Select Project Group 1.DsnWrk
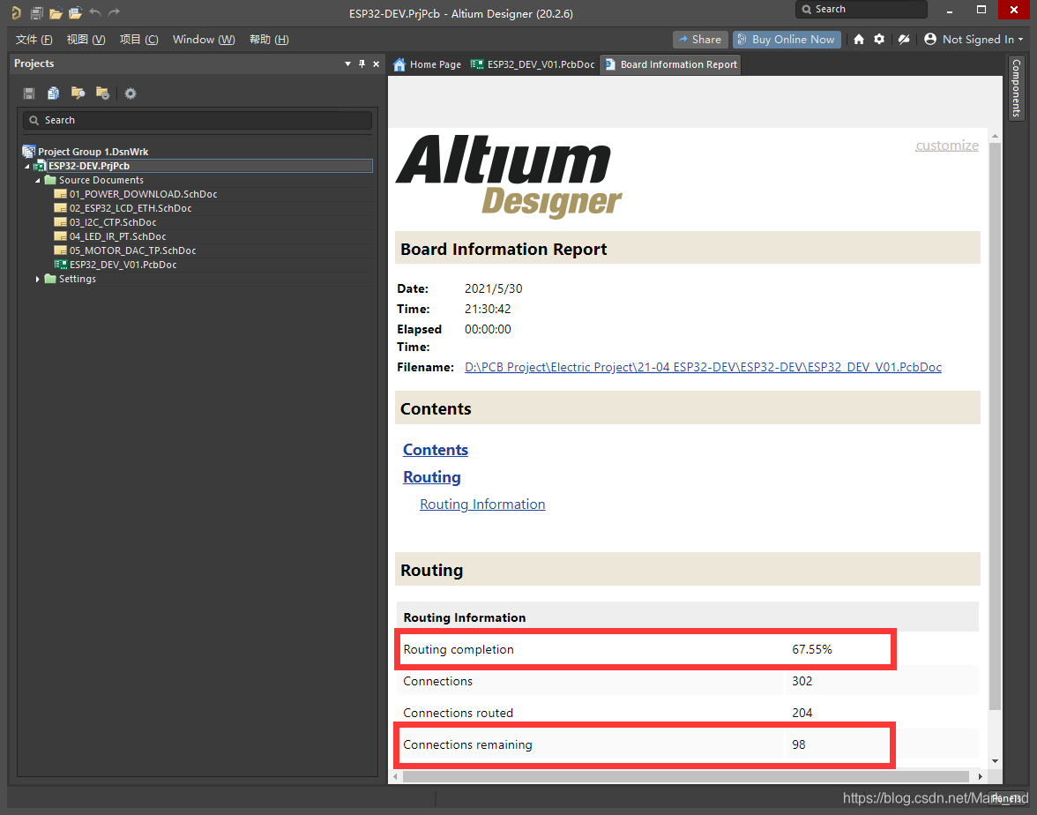Screen dimensions: 1037x815 click(93, 152)
